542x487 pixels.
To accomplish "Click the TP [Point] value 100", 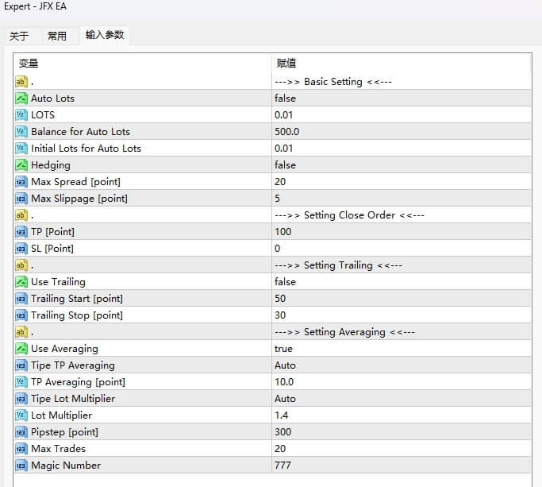I will click(283, 231).
